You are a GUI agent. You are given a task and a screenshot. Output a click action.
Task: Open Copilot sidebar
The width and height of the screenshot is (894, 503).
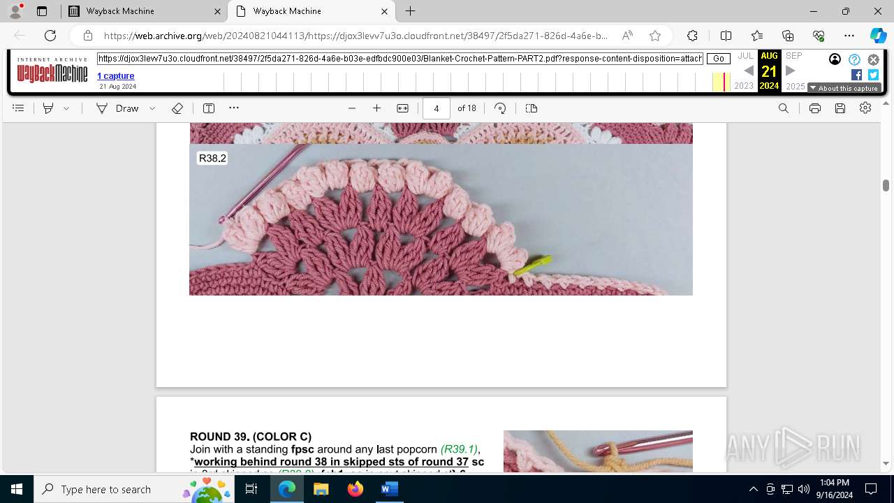878,36
